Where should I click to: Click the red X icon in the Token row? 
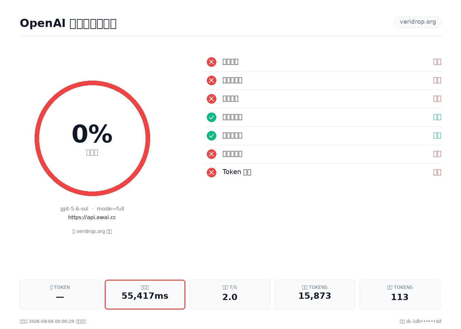pos(211,172)
